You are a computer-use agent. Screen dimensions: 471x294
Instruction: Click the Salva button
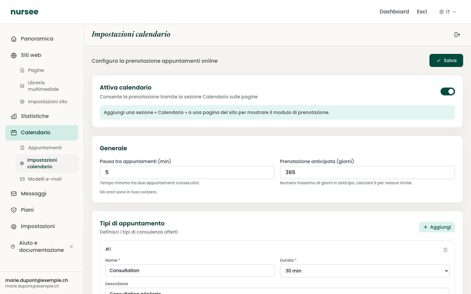coord(446,60)
